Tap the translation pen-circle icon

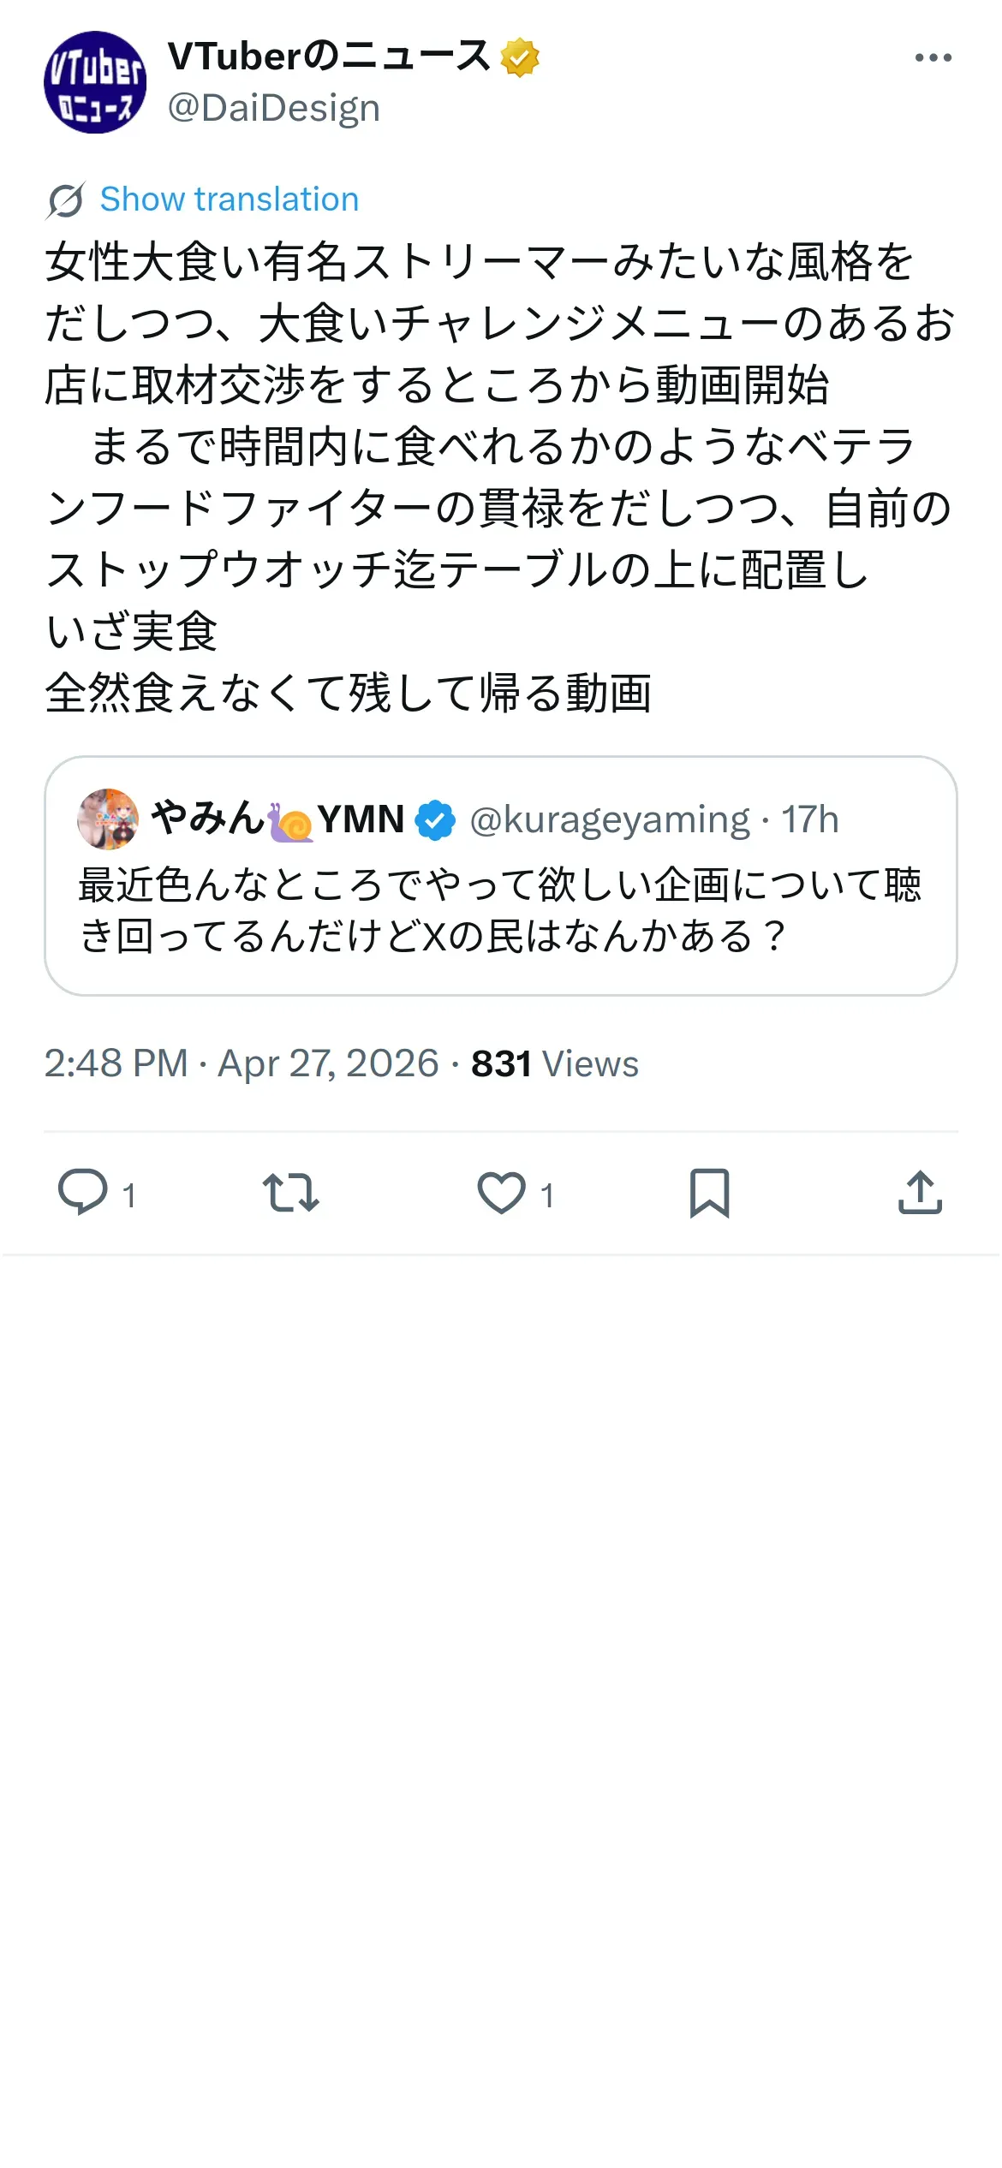click(66, 200)
